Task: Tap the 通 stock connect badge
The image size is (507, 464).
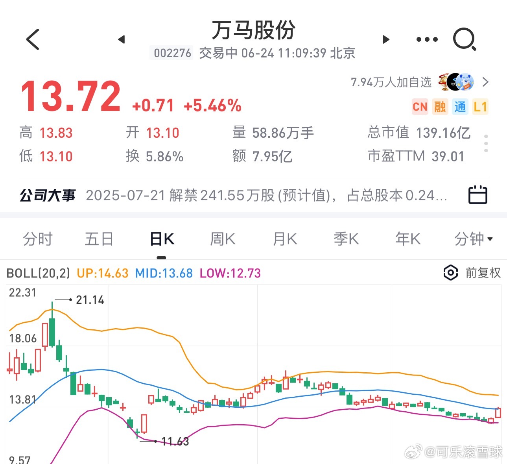Action: tap(460, 107)
